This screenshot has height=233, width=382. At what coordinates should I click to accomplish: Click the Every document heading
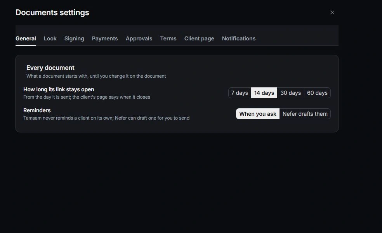(50, 68)
